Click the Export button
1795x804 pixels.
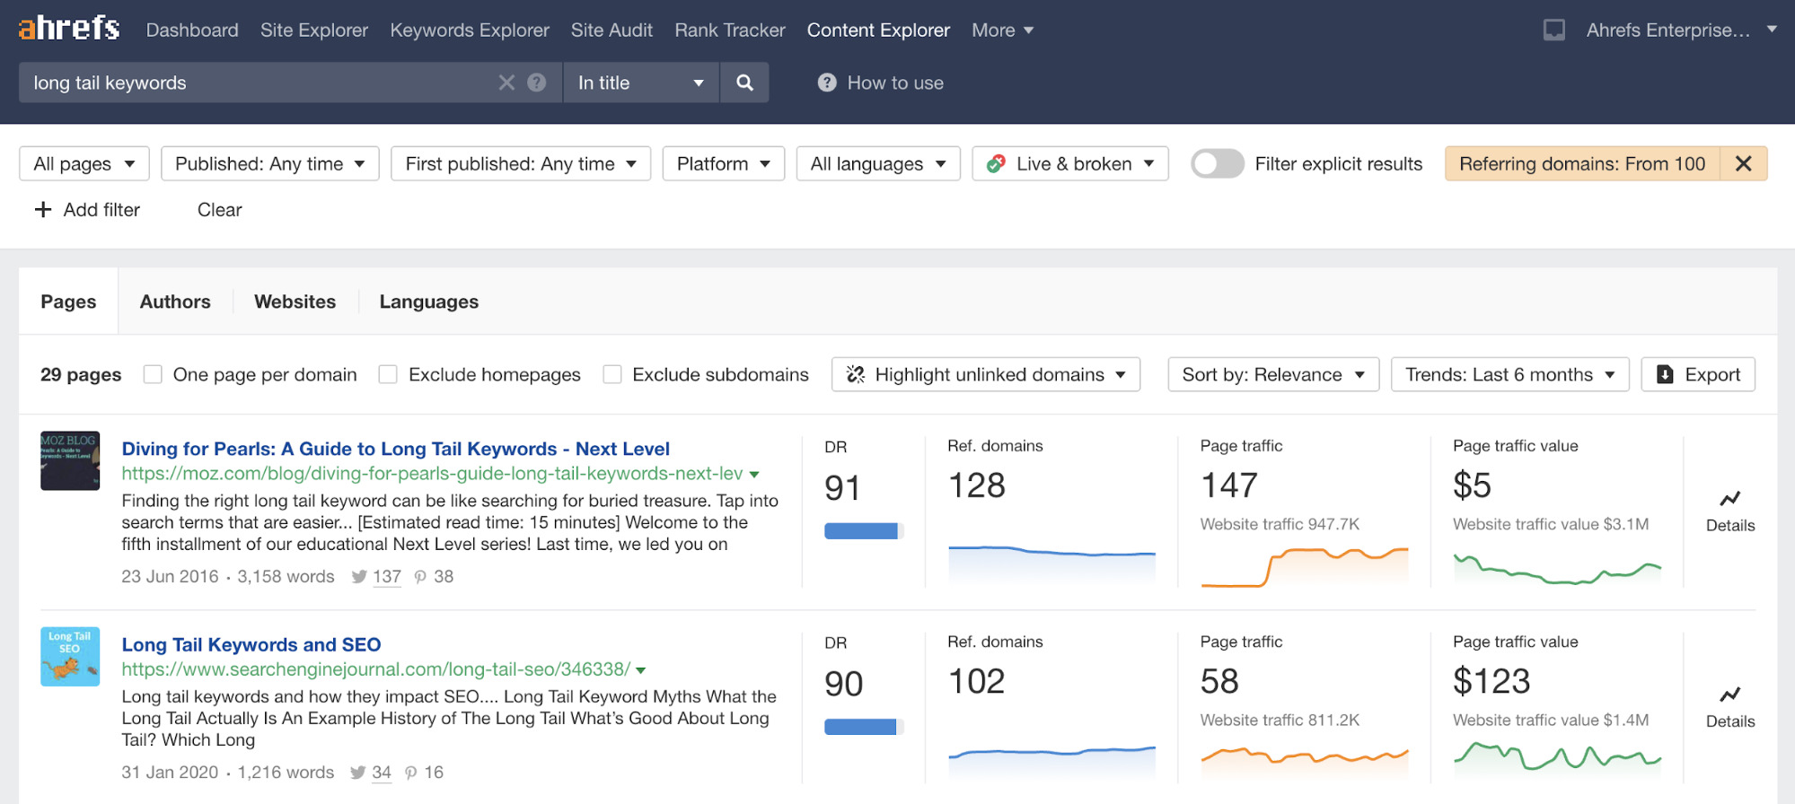pyautogui.click(x=1697, y=374)
